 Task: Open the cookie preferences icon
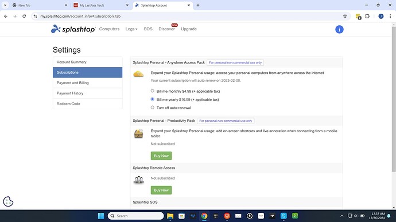click(x=8, y=201)
